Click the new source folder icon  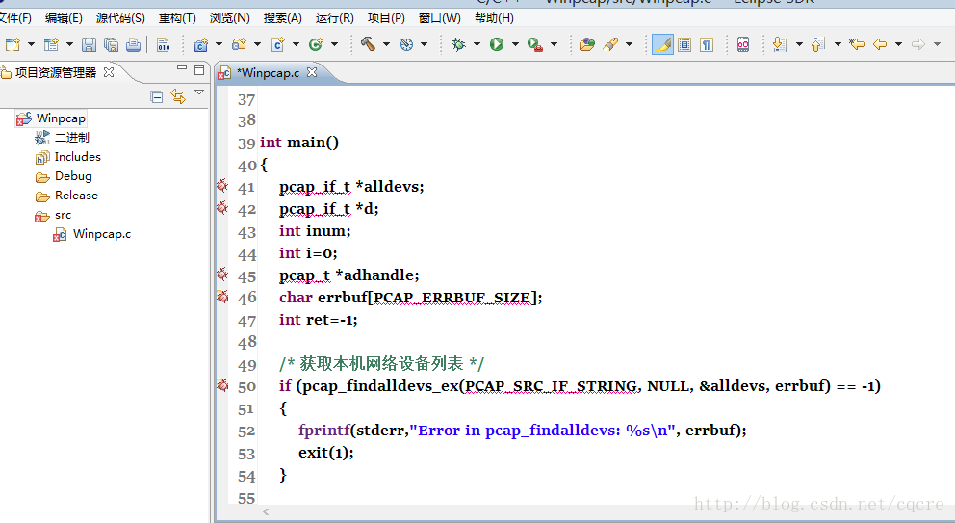(x=239, y=44)
